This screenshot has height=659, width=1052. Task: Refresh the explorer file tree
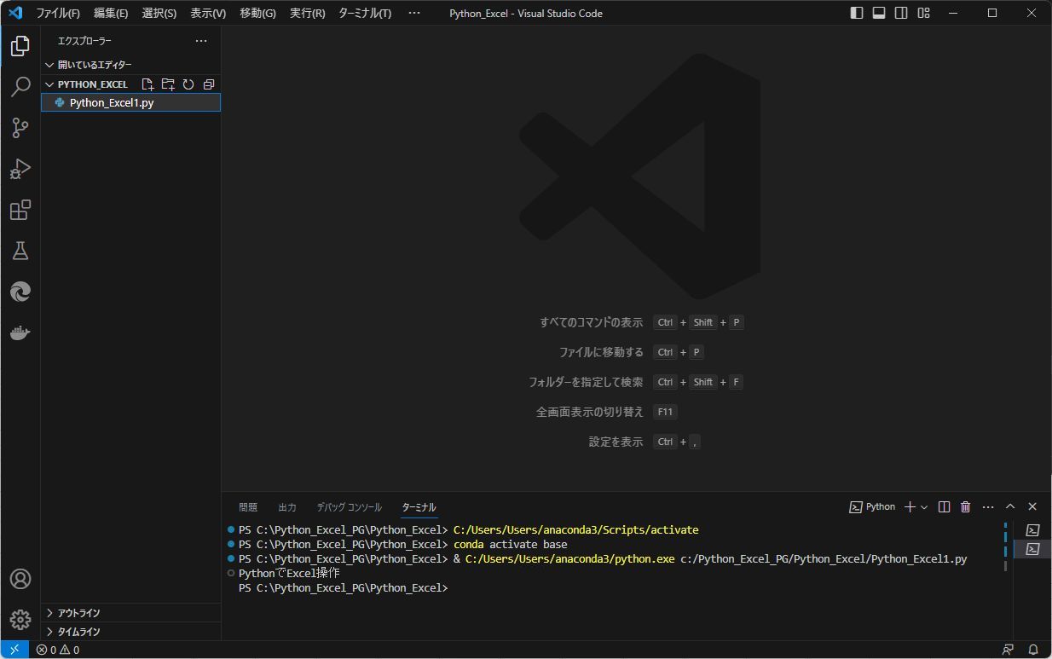tap(188, 84)
